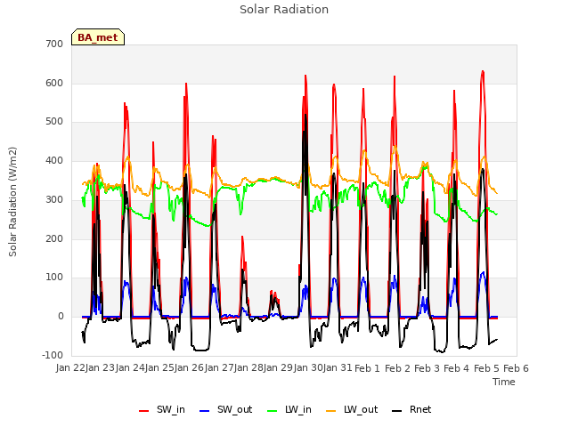Click the 300 y-axis tick label
570x427 pixels.
[x=54, y=199]
